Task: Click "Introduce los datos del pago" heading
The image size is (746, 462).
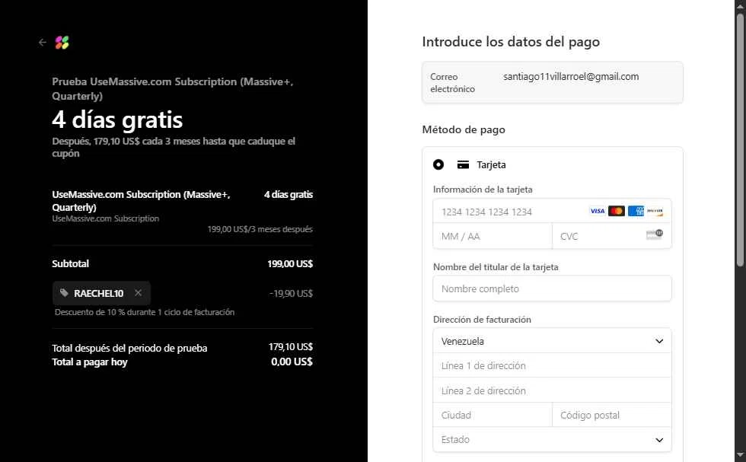Action: [x=511, y=42]
